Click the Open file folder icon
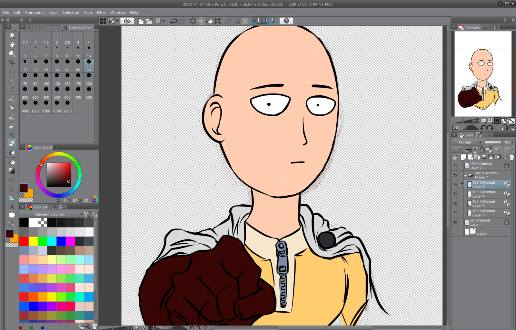516x330 pixels. coord(149,21)
